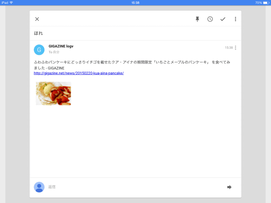Open the message options dots beside 15:38
This screenshot has height=203, width=271.
pyautogui.click(x=236, y=48)
